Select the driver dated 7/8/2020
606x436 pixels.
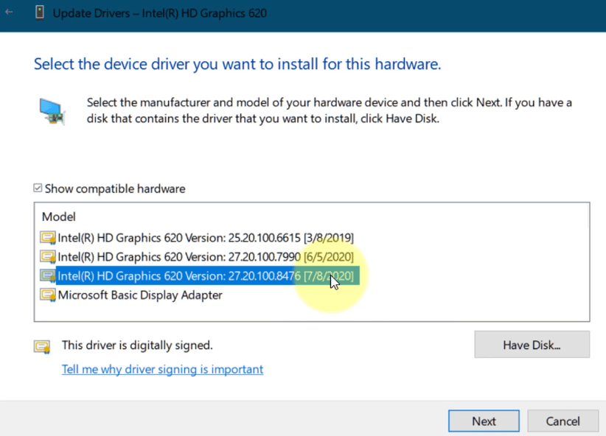click(208, 275)
